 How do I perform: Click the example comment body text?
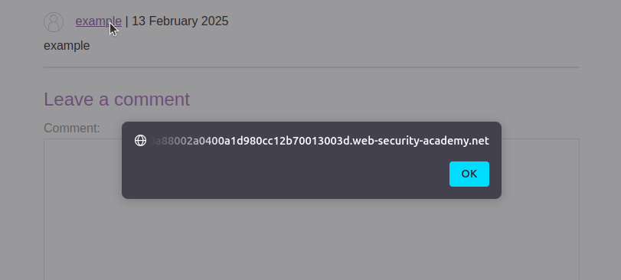[x=67, y=46]
